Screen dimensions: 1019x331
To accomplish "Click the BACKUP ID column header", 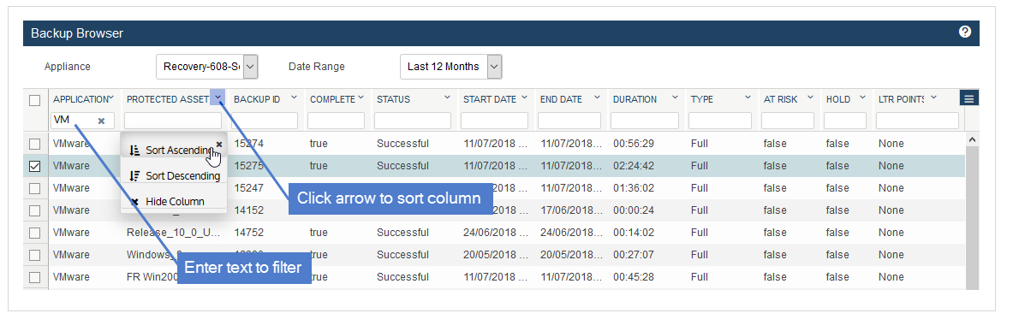I will pyautogui.click(x=257, y=99).
